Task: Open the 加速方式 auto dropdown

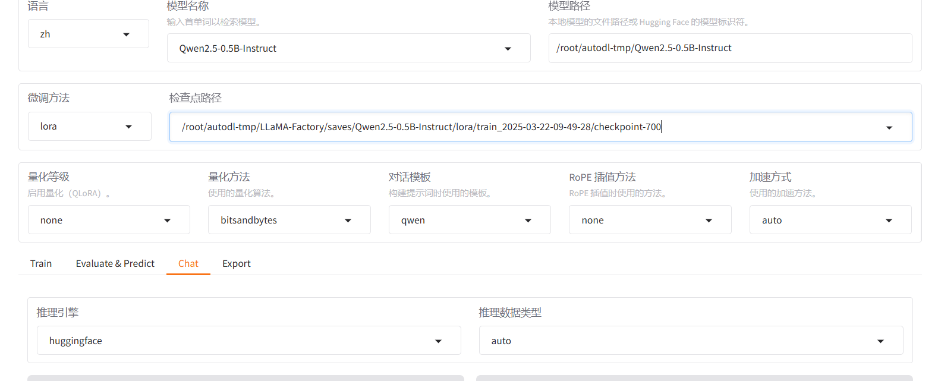Action: tap(830, 220)
